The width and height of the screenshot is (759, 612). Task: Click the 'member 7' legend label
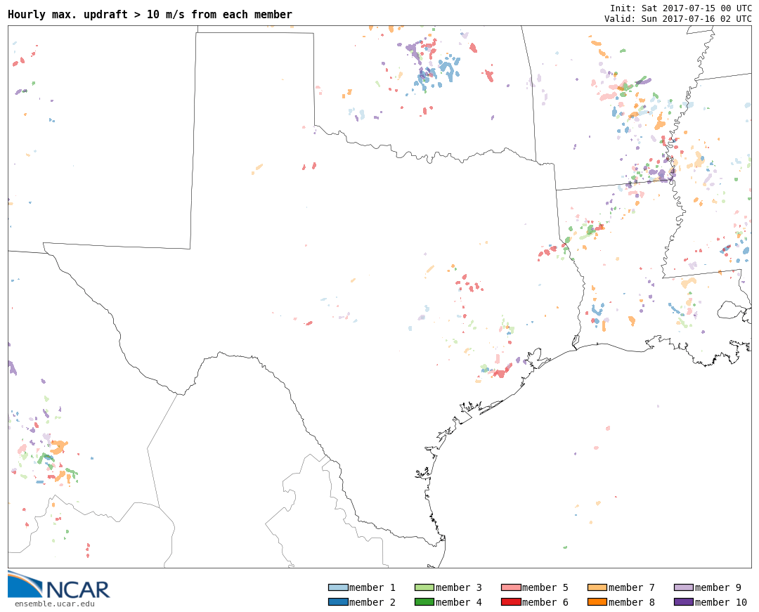click(x=632, y=587)
